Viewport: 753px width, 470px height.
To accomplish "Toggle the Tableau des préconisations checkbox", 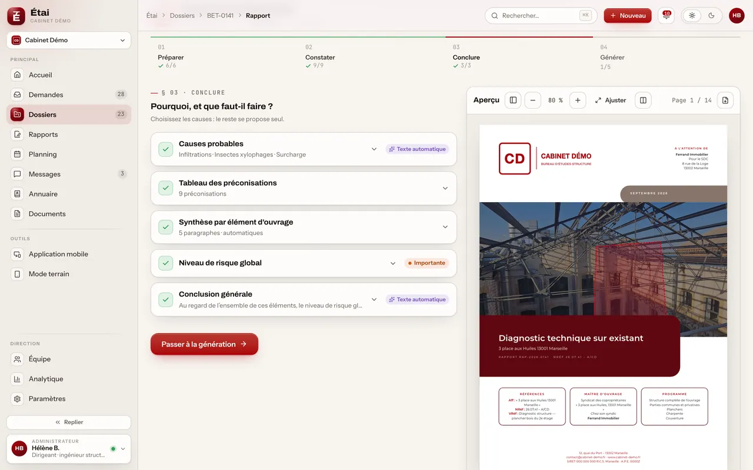I will 166,188.
